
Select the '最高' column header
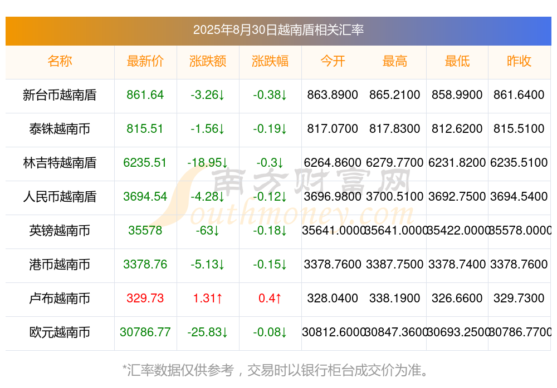point(395,61)
